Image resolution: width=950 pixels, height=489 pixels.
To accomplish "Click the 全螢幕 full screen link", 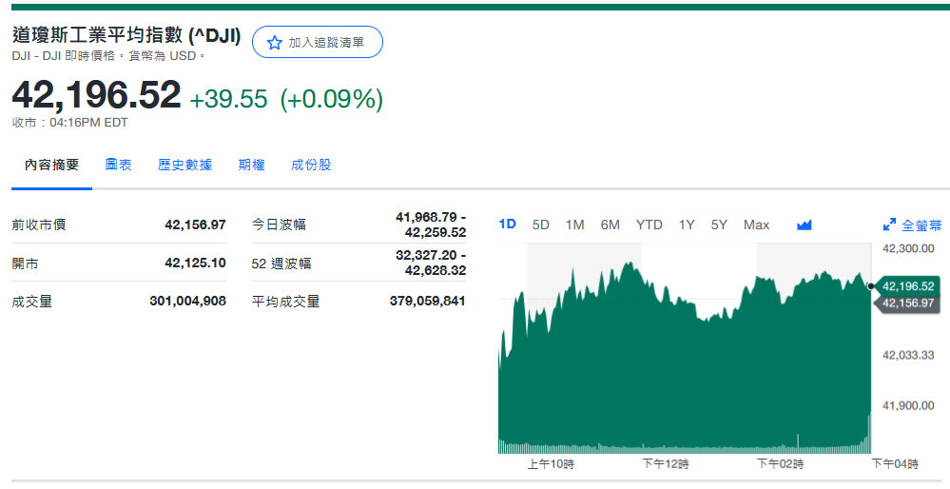I will (921, 225).
